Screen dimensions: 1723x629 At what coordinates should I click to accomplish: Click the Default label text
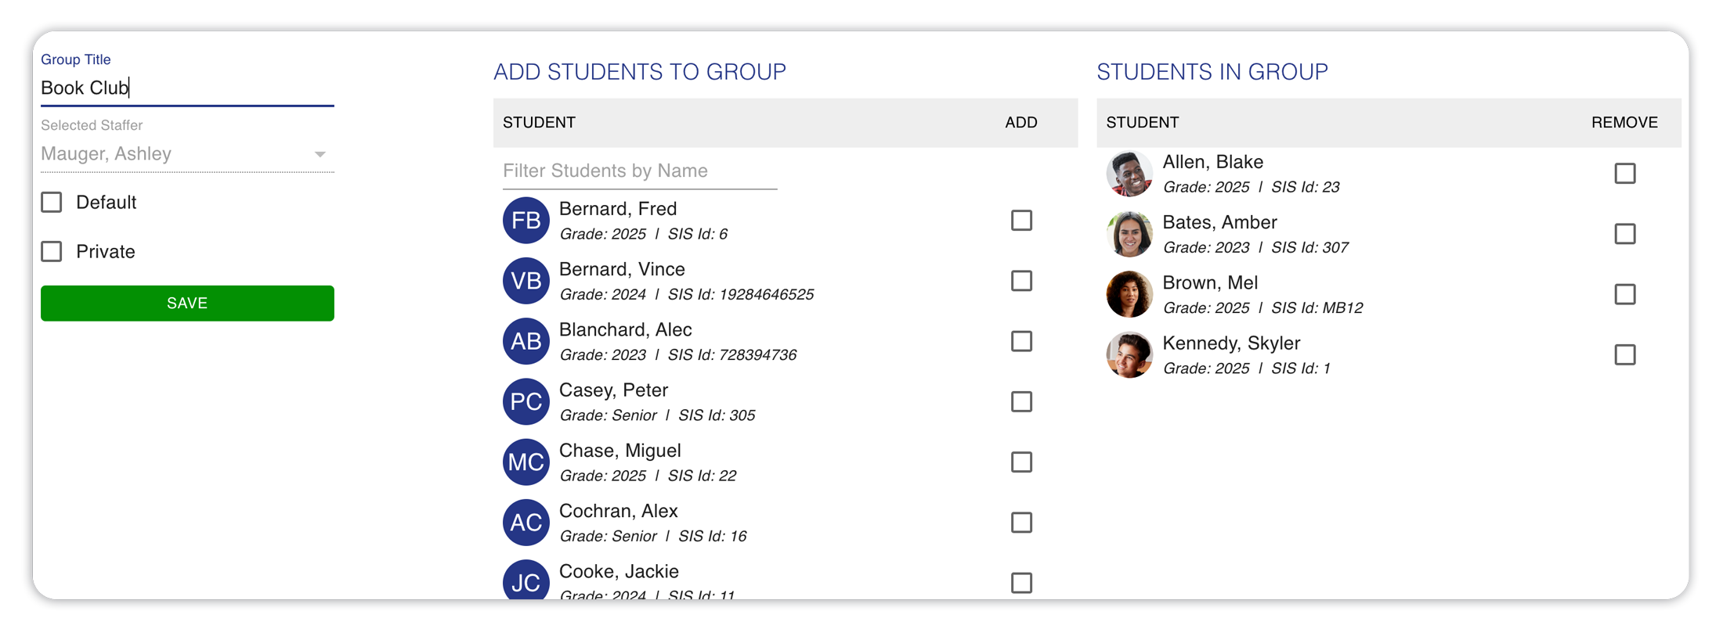click(106, 203)
